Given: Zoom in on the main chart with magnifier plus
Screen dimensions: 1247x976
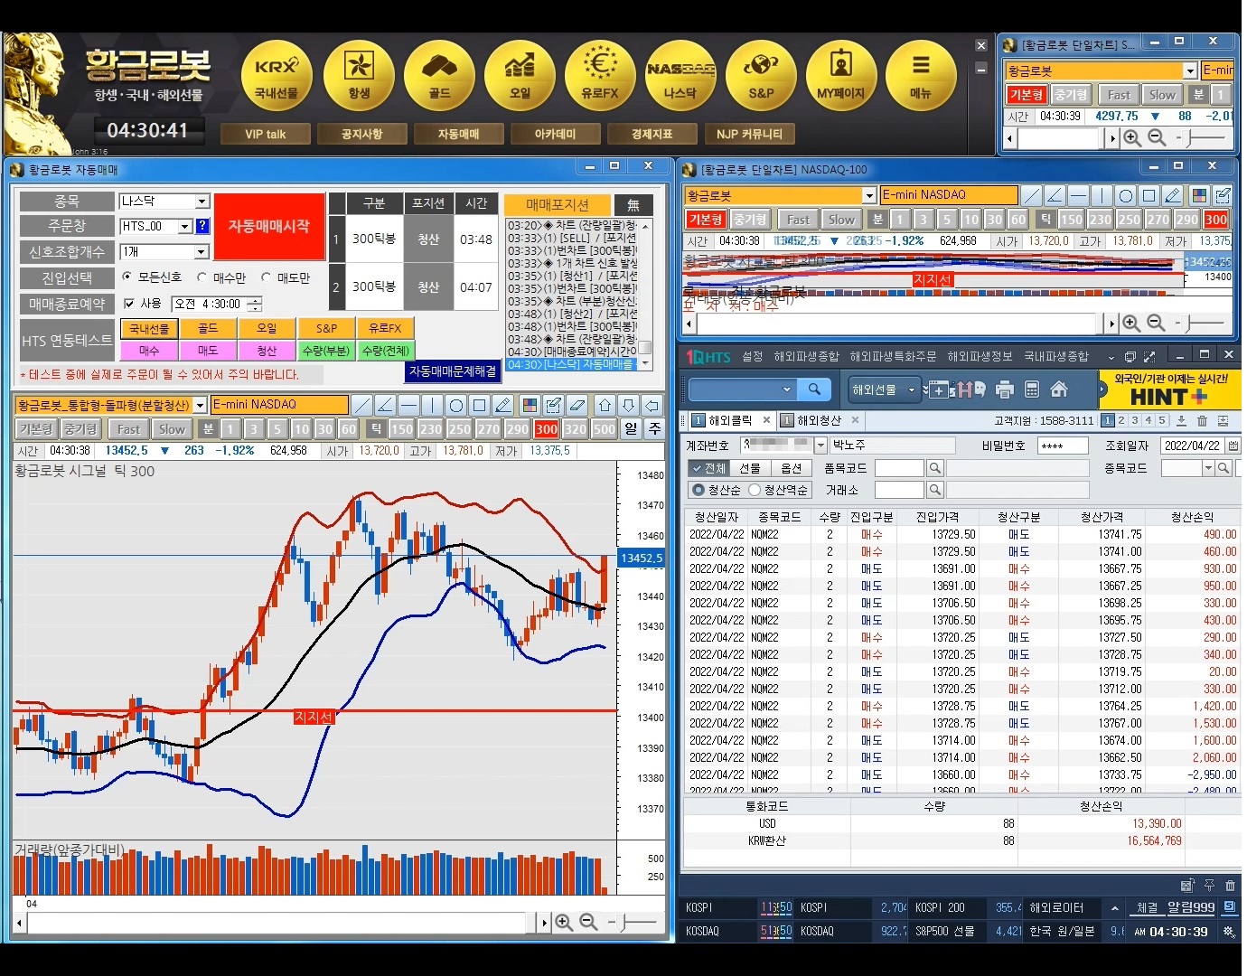Looking at the screenshot, I should coord(564,922).
